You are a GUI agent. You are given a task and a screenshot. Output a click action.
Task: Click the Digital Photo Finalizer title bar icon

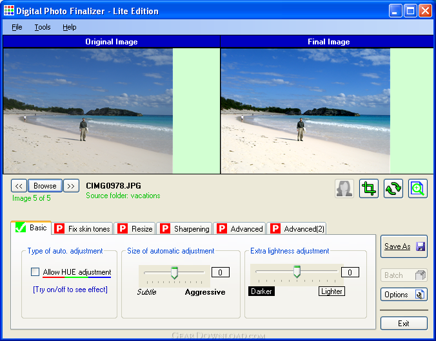[x=9, y=10]
